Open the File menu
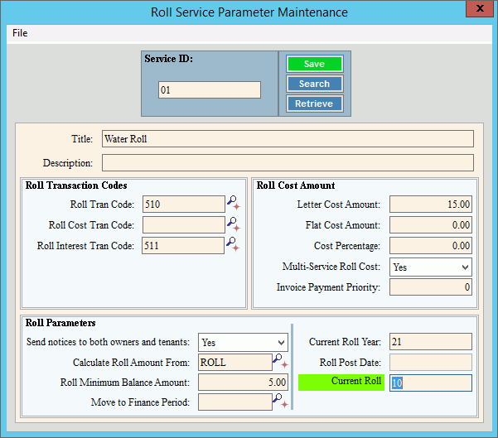Screen dimensions: 498x438 [x=20, y=33]
